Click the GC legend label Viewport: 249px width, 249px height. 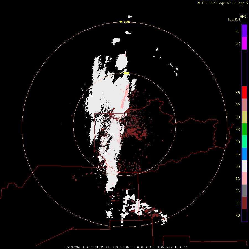tap(237, 191)
